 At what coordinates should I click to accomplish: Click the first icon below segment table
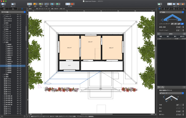coord(159,87)
